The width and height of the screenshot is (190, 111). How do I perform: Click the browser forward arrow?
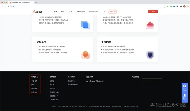click(6, 6)
